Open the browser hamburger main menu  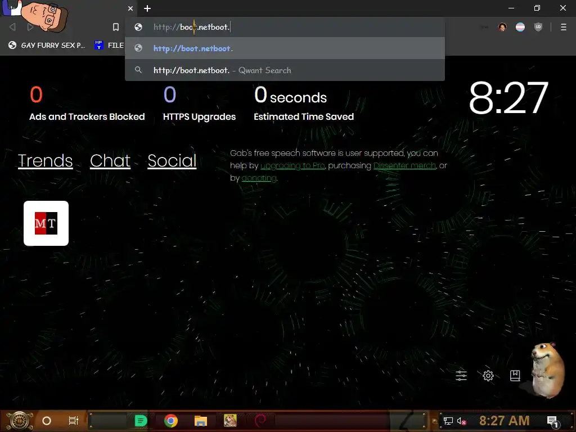563,27
